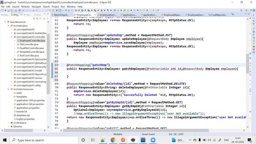Click the red Terminate icon in the toolbar
The width and height of the screenshot is (256, 144).
101,10
